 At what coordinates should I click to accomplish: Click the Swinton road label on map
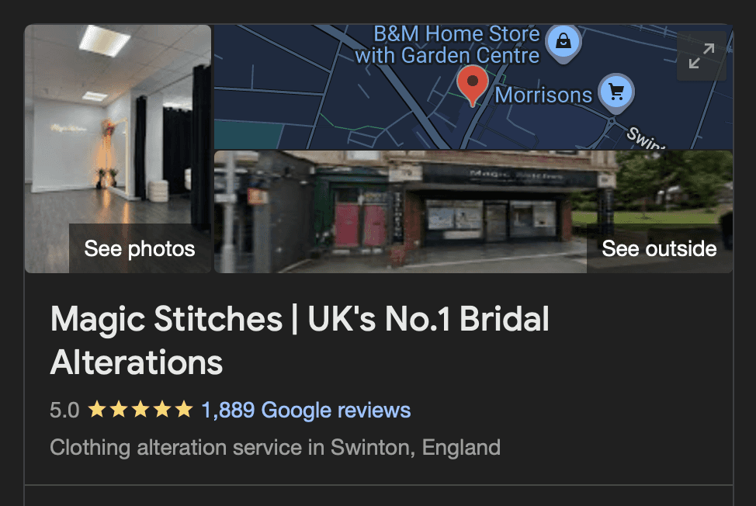tap(646, 138)
